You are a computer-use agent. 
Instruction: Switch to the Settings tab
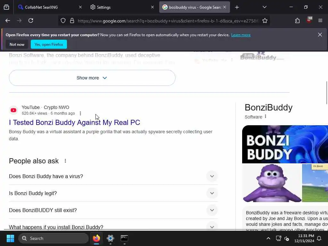(x=121, y=7)
